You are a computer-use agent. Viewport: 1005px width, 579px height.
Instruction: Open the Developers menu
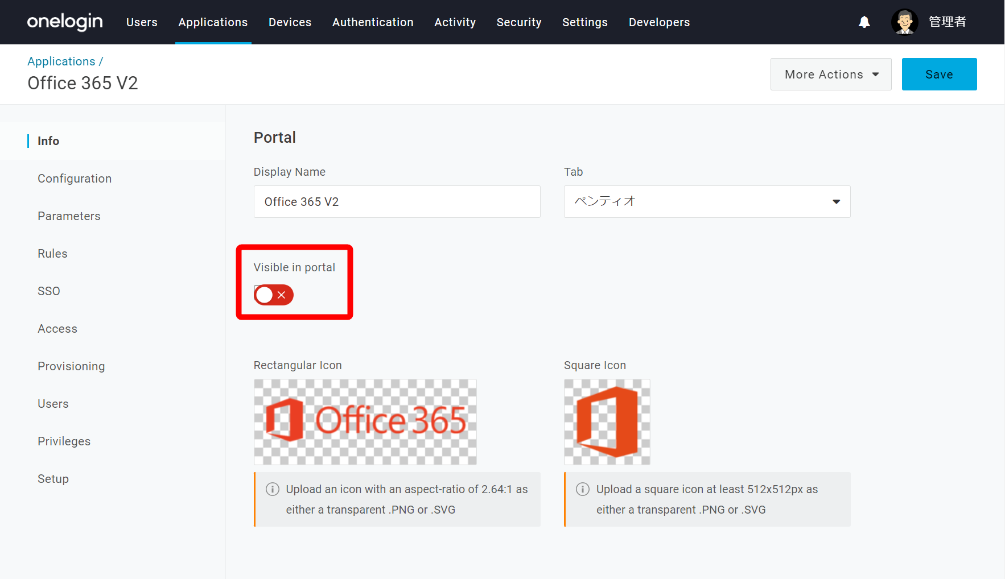[x=659, y=22]
